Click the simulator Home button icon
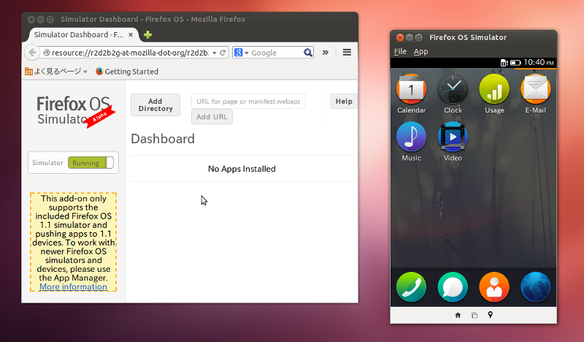 tap(458, 315)
